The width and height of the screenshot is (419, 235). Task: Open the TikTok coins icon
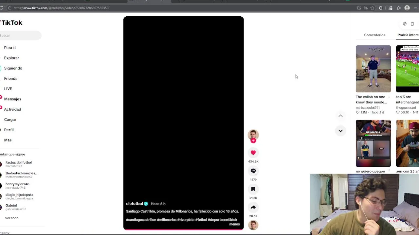pyautogui.click(x=405, y=24)
